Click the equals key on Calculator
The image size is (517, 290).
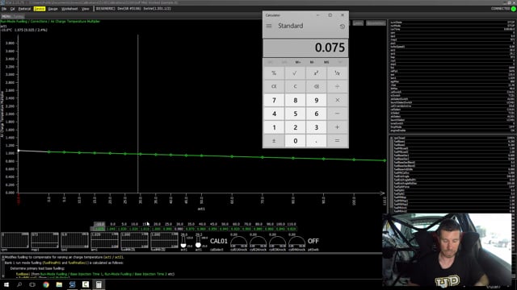tap(337, 141)
